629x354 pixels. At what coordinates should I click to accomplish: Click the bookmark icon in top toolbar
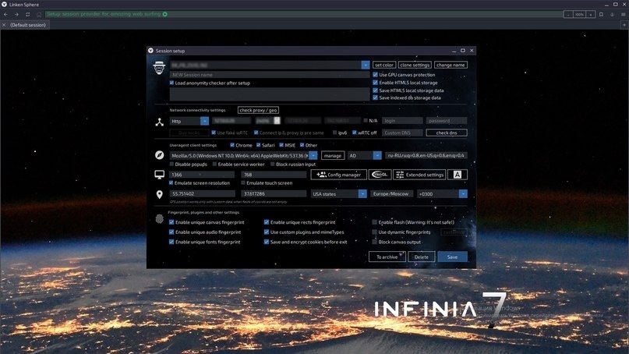(x=601, y=15)
